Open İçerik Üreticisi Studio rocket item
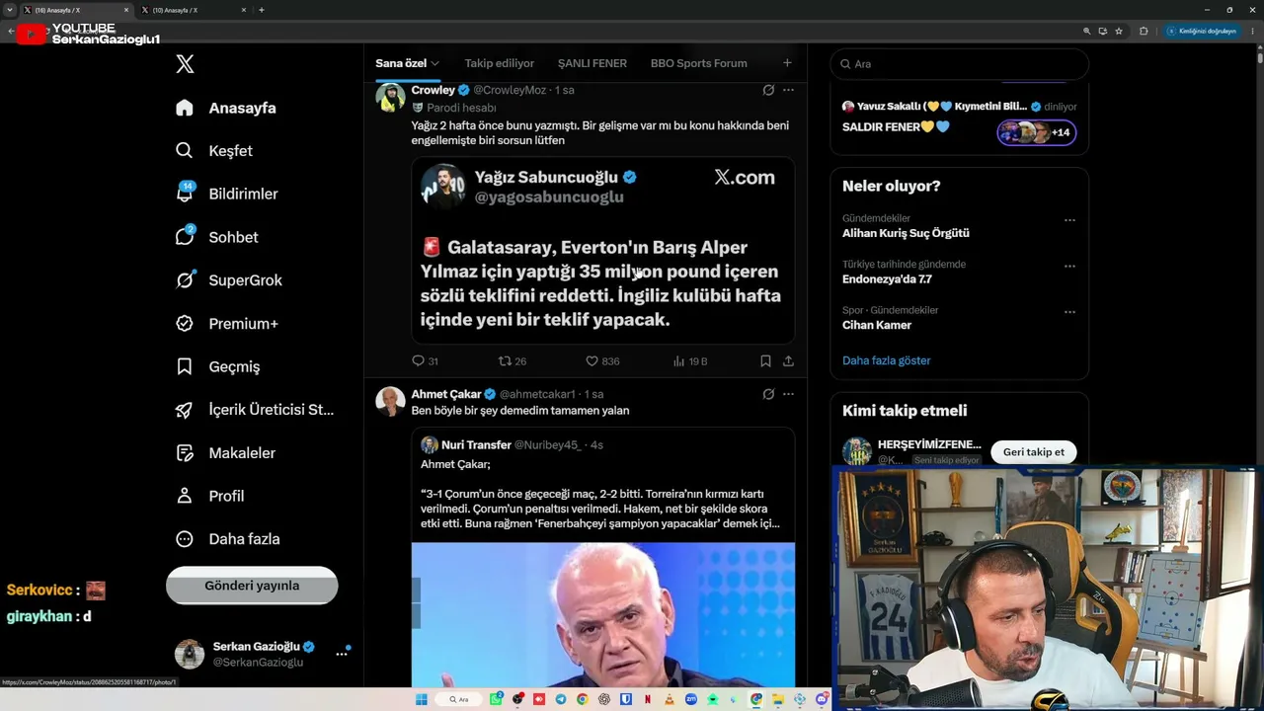The height and width of the screenshot is (711, 1264). point(255,410)
